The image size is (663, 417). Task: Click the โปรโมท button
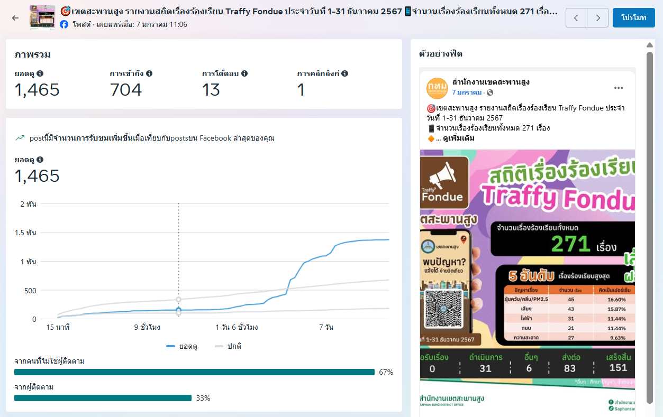(x=634, y=18)
